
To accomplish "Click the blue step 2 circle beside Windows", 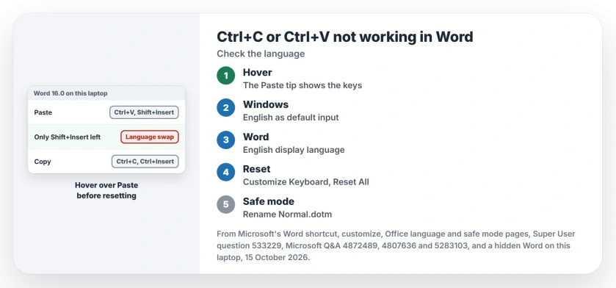I will pyautogui.click(x=226, y=108).
